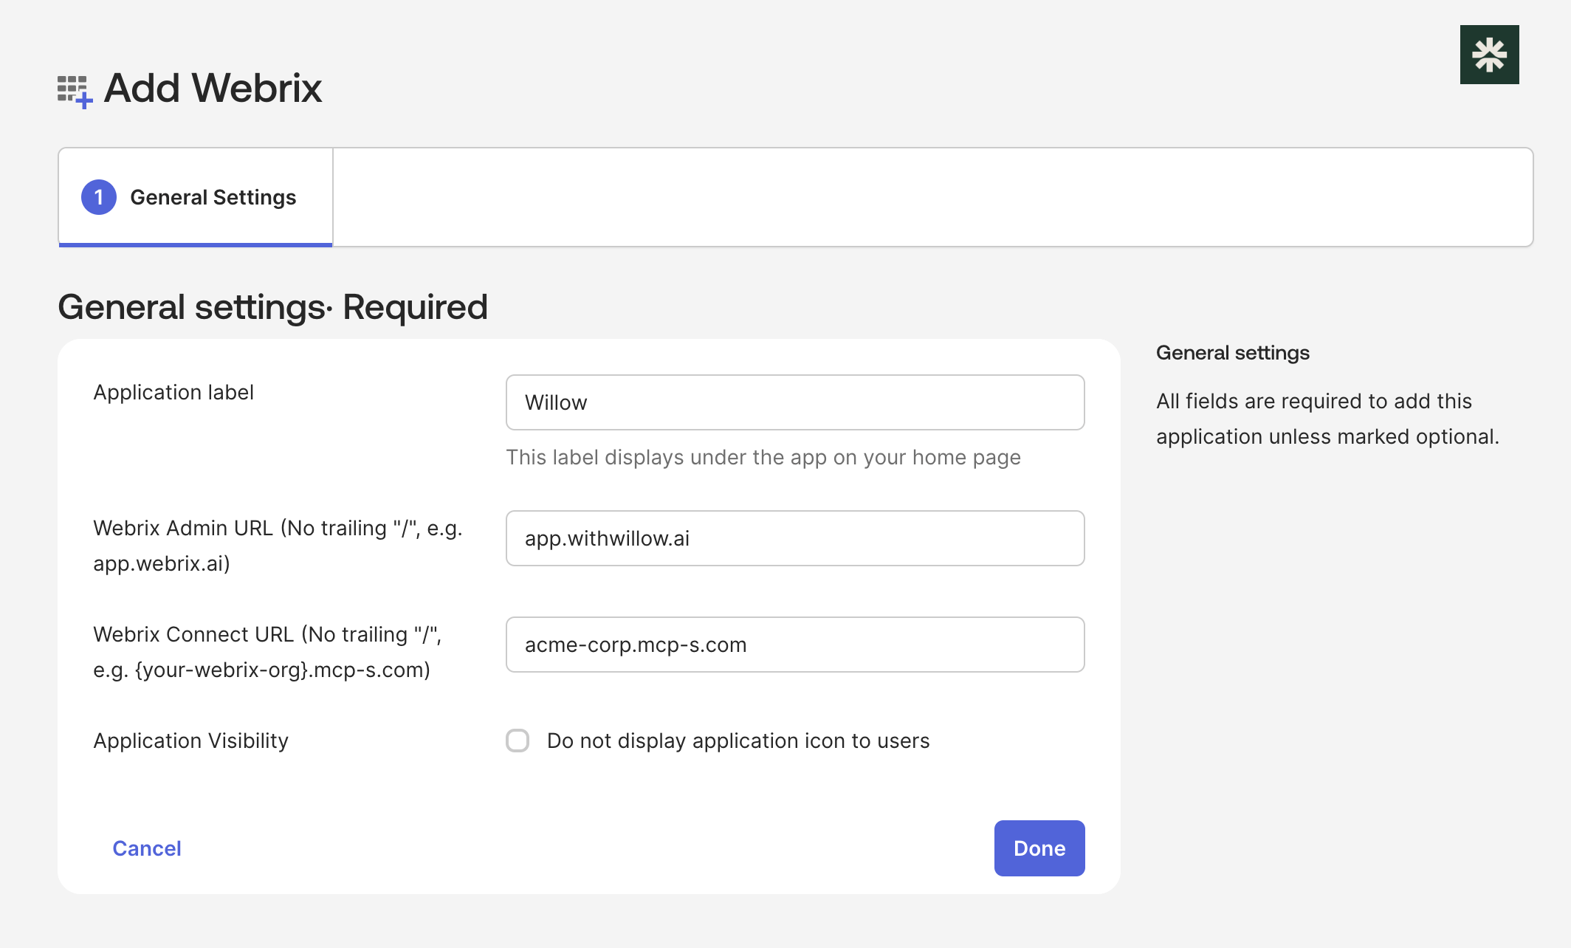Screen dimensions: 1571x948
Task: Click the step 1 circle indicator
Action: (x=99, y=197)
